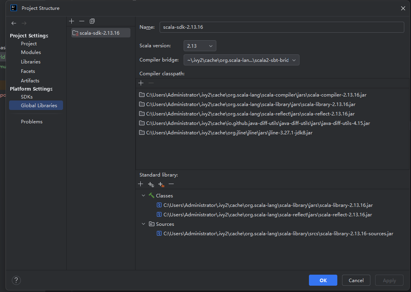Open the Compiler bridge dropdown

242,60
